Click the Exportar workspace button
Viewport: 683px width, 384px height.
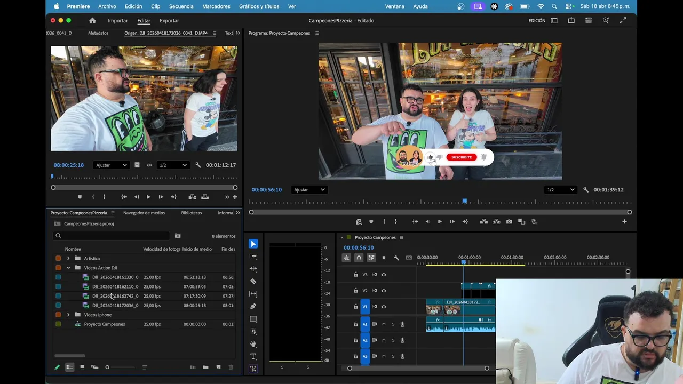(169, 21)
